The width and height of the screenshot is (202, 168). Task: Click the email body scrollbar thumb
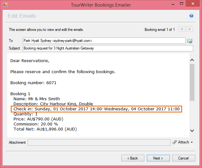(192, 82)
